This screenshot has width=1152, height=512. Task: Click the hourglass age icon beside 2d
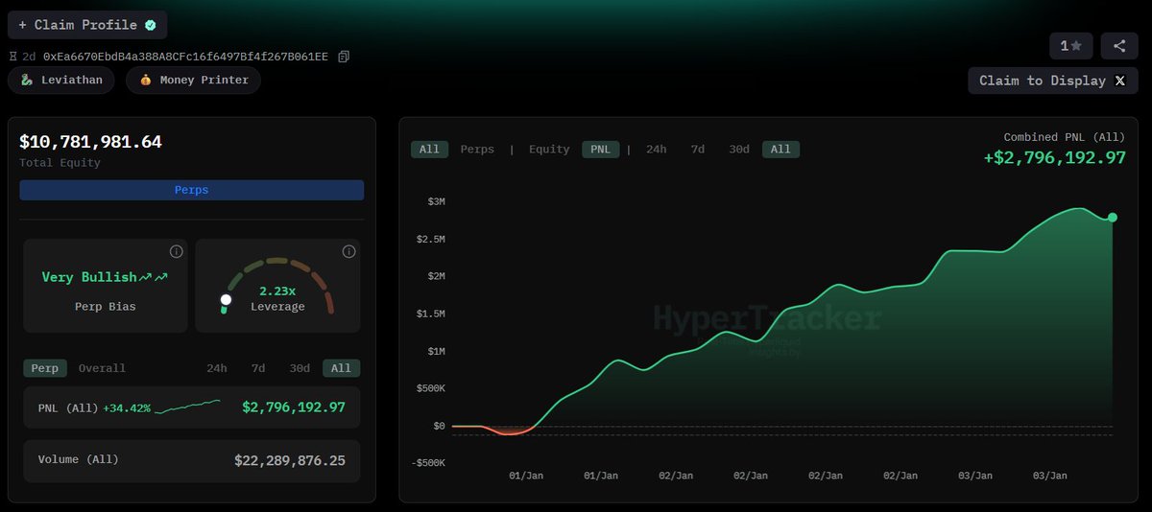click(13, 57)
